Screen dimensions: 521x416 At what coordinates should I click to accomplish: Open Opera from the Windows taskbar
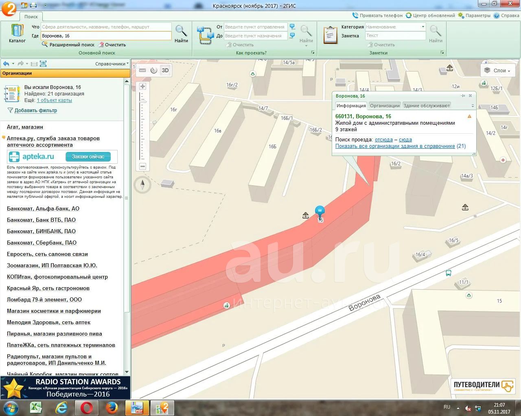point(87,407)
